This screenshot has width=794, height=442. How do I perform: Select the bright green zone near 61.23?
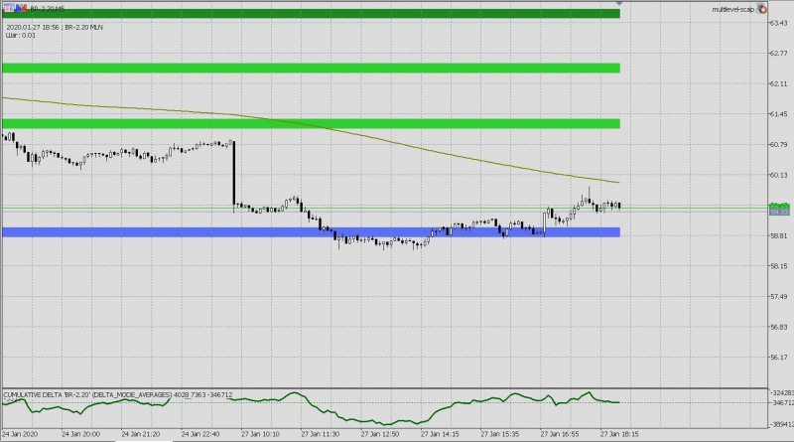(311, 124)
